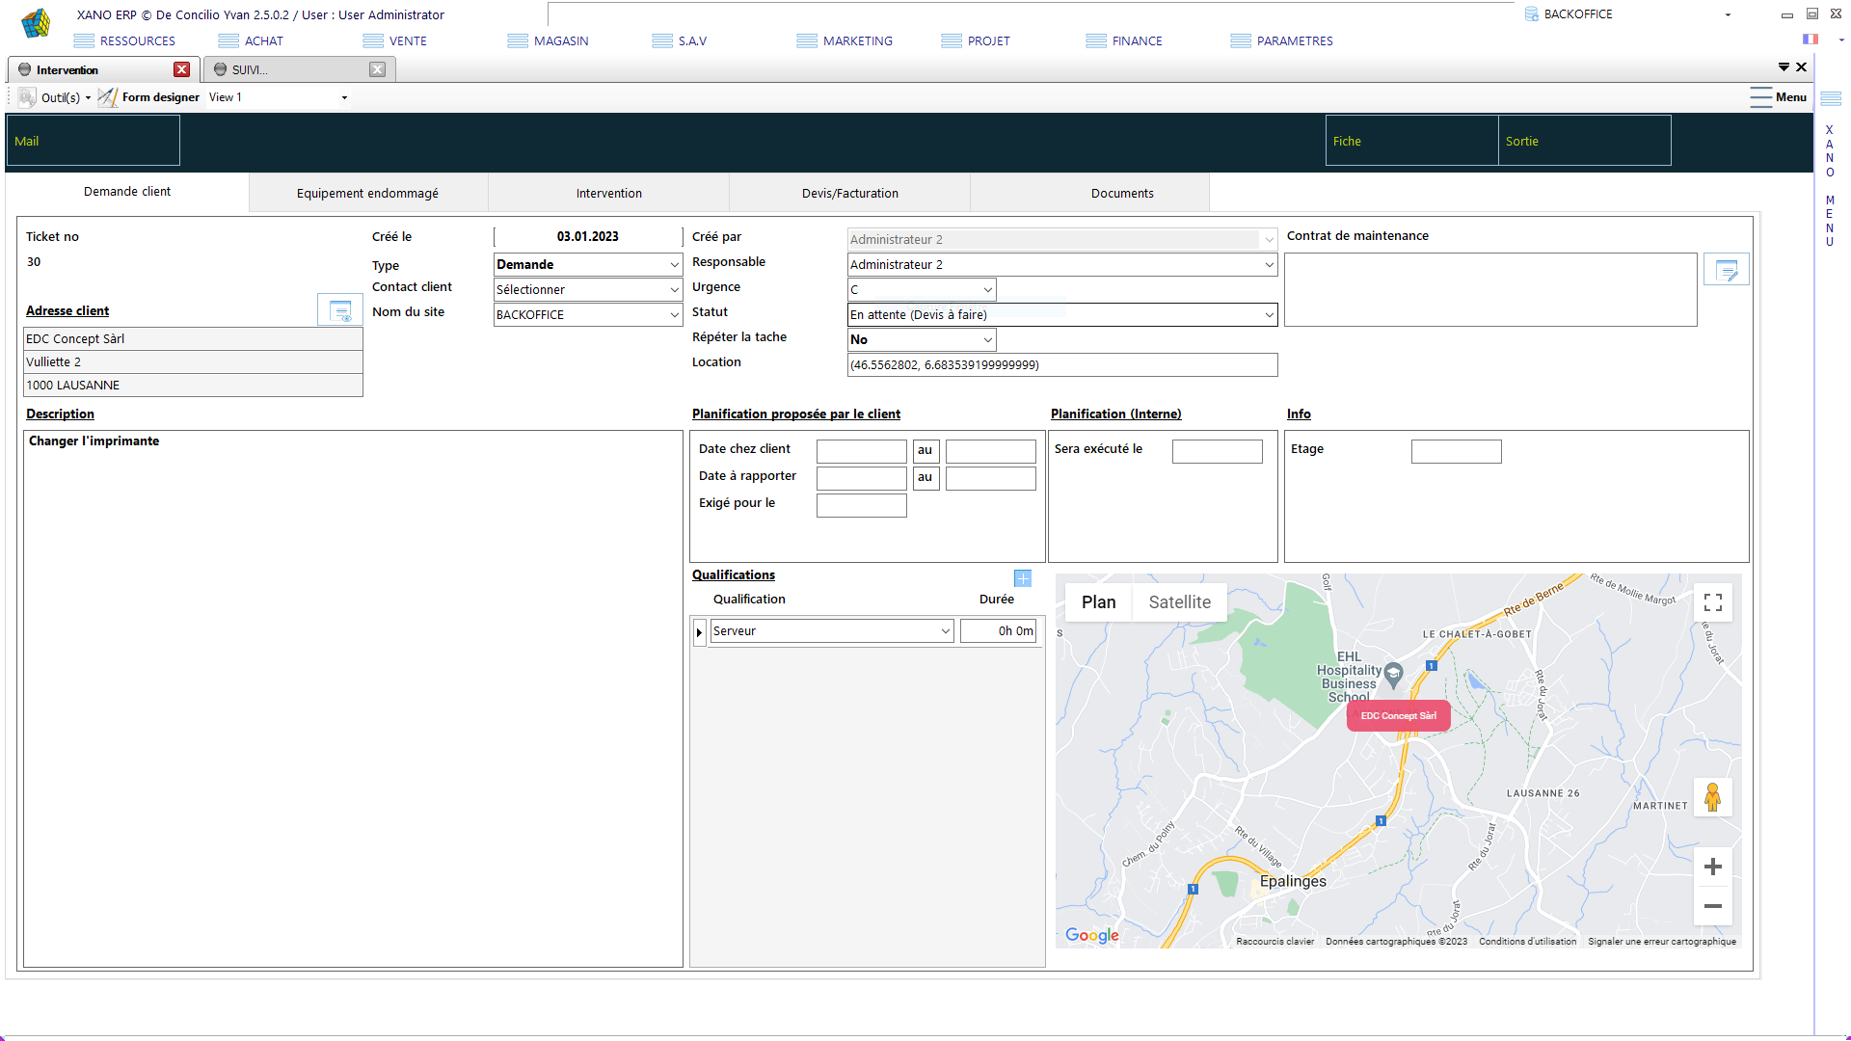Expand the Statut dropdown

click(x=1268, y=315)
